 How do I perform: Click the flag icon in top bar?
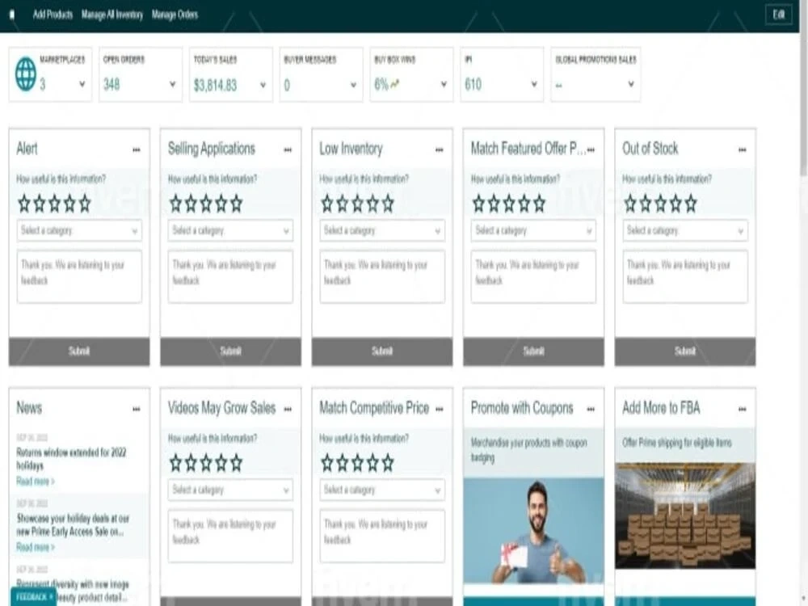click(12, 15)
